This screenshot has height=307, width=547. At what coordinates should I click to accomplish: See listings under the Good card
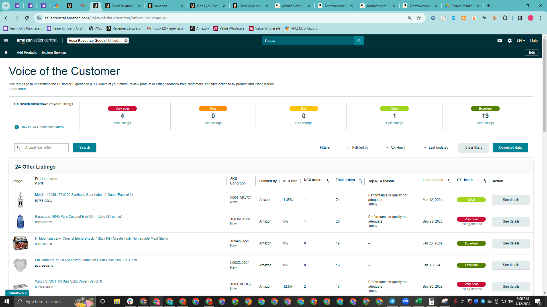tap(394, 123)
